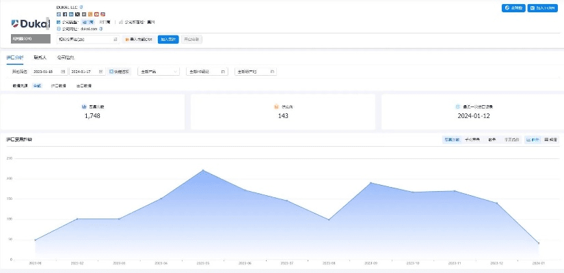Click the dukal.com website link
The height and width of the screenshot is (273, 564).
[x=90, y=29]
